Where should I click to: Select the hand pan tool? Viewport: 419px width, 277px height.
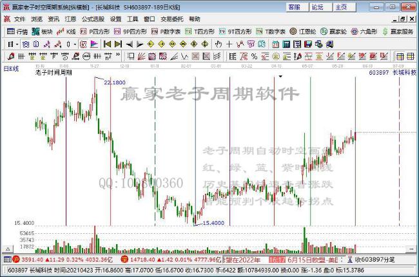click(x=219, y=44)
